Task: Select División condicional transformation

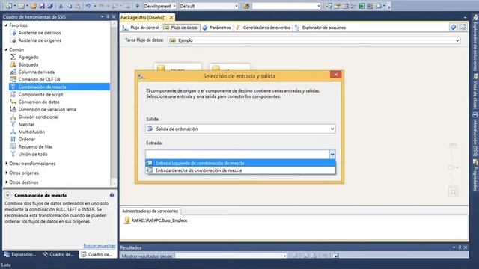Action: (38, 117)
